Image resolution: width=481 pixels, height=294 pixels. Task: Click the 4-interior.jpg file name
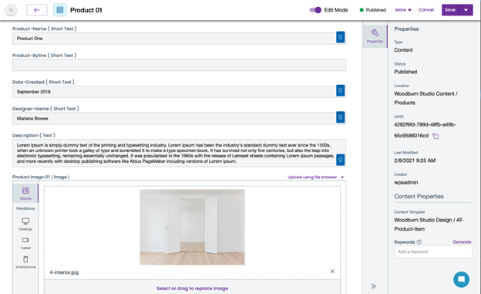coord(64,272)
